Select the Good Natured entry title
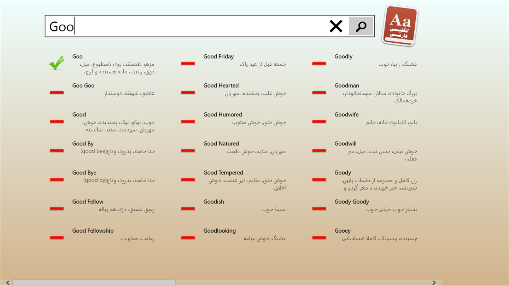 221,143
